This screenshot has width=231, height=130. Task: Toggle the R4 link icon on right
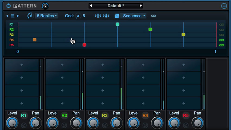[x=222, y=40]
